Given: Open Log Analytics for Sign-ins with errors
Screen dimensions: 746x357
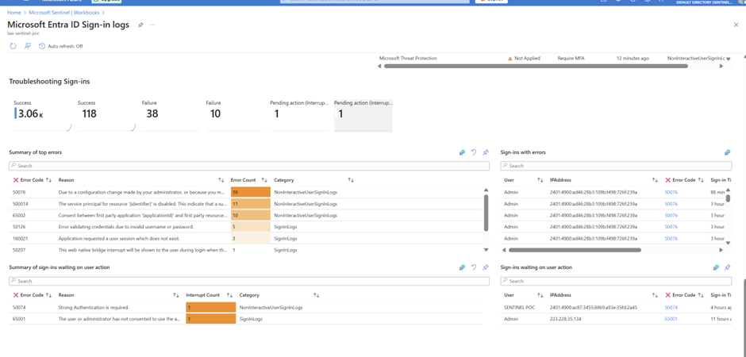Looking at the screenshot, I should [727, 152].
